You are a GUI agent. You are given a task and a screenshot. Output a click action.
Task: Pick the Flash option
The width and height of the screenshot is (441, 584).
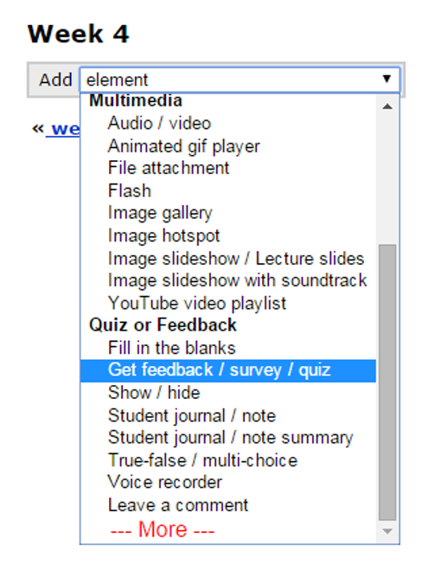point(228,190)
